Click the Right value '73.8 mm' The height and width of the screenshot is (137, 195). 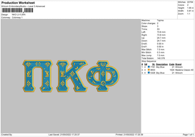[x=161, y=35]
